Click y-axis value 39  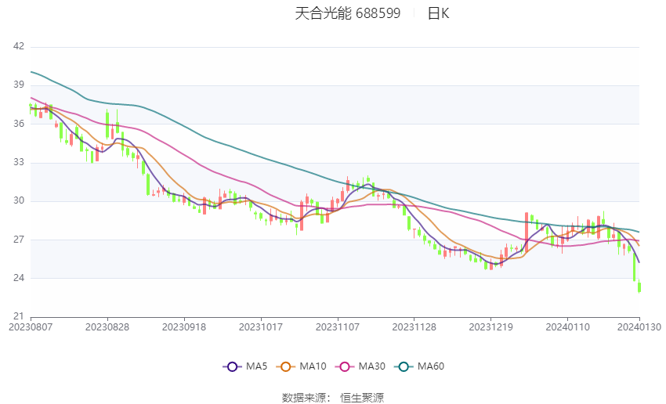point(19,85)
